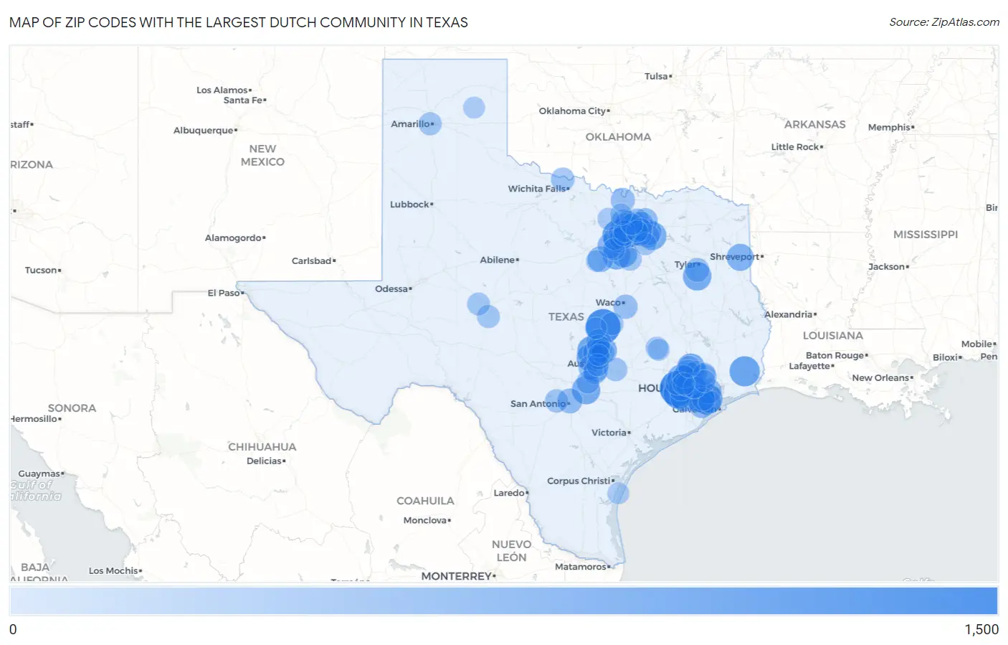This screenshot has height=645, width=1008.
Task: Click the LOUISIANA state label
Action: click(x=833, y=336)
